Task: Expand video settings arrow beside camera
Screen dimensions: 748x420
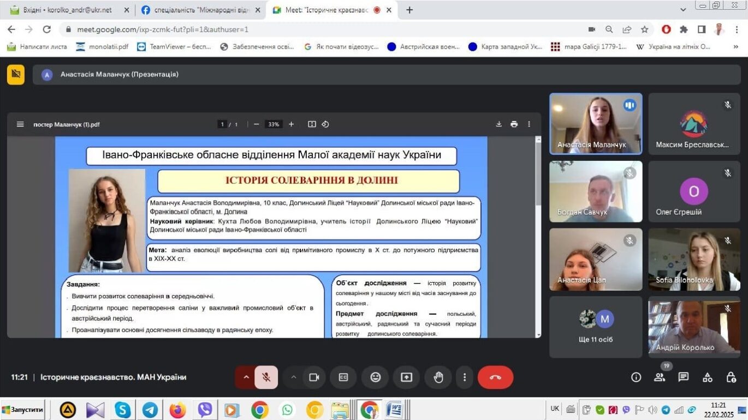Action: pyautogui.click(x=293, y=377)
